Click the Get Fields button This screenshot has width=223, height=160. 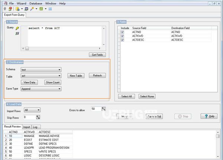pos(97,55)
